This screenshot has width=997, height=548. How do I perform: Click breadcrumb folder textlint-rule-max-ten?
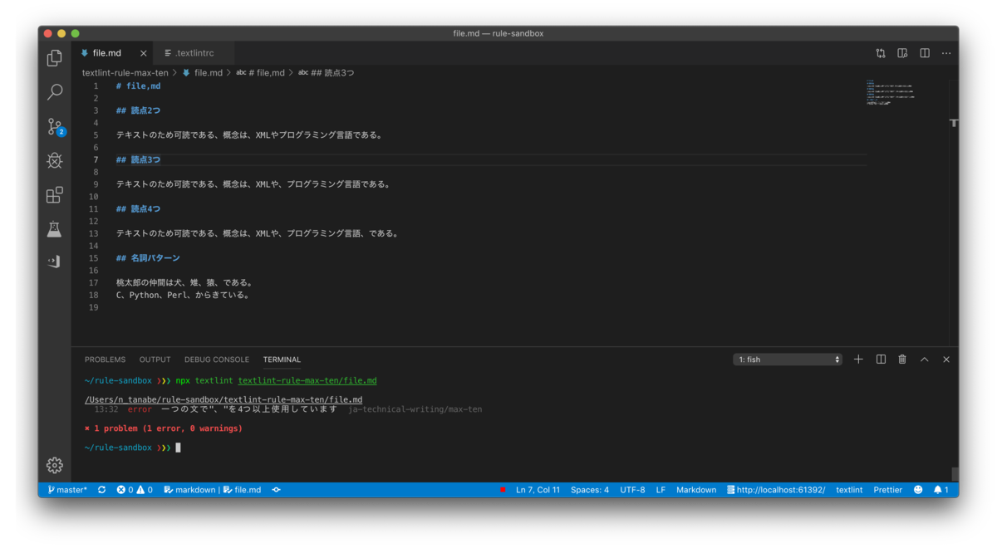[x=125, y=73]
